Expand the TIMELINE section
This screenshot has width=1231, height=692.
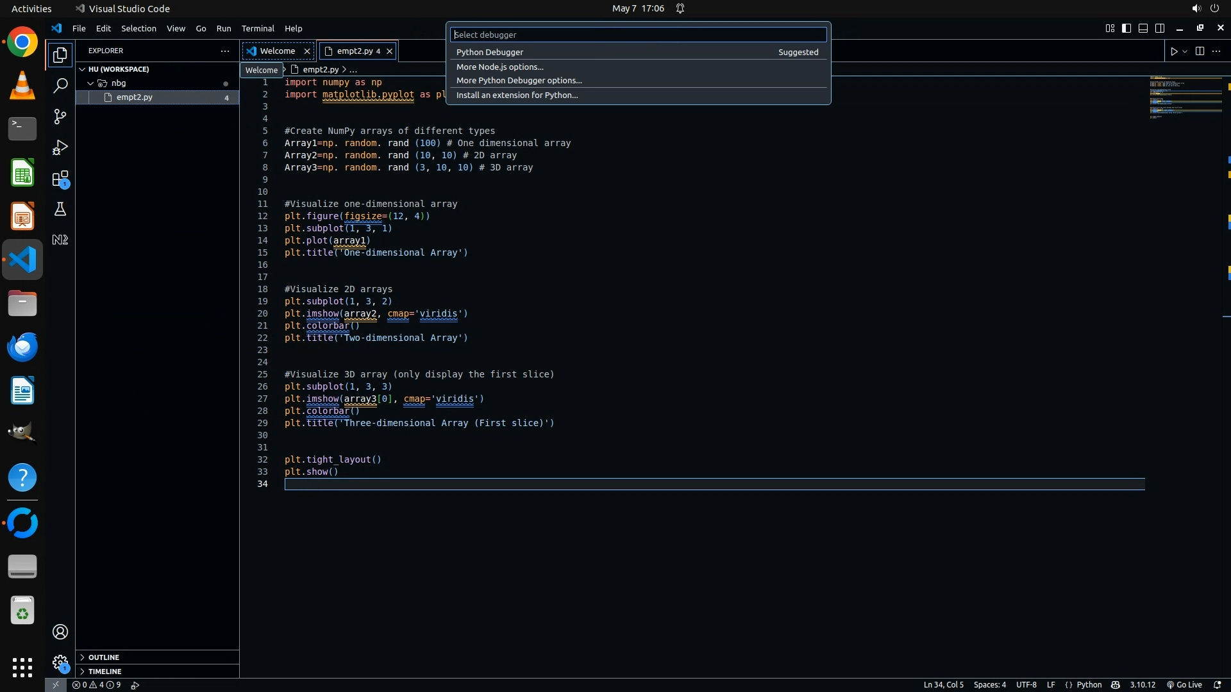click(x=105, y=671)
